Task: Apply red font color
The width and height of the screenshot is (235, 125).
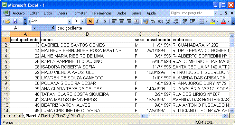Action: pos(223,22)
